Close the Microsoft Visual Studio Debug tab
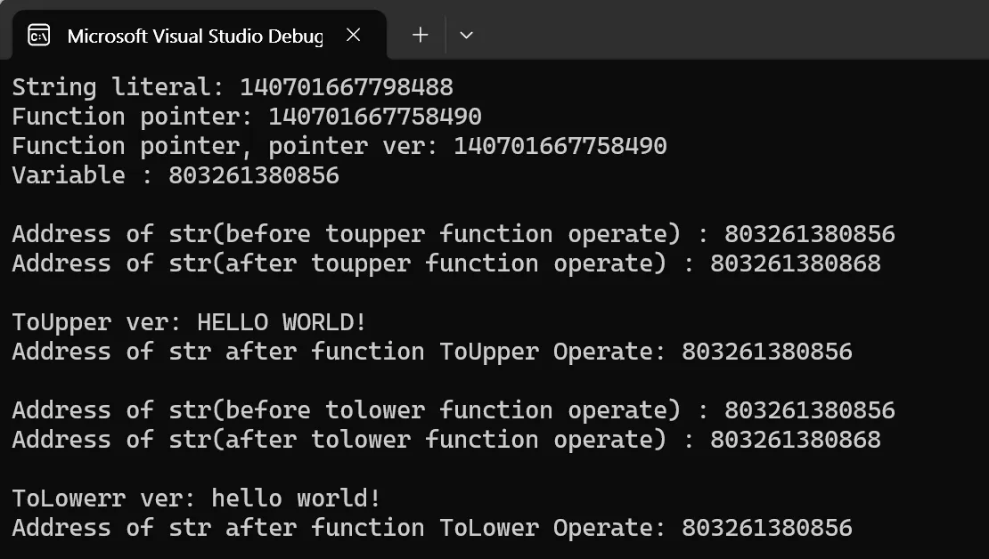989x559 pixels. click(x=353, y=35)
